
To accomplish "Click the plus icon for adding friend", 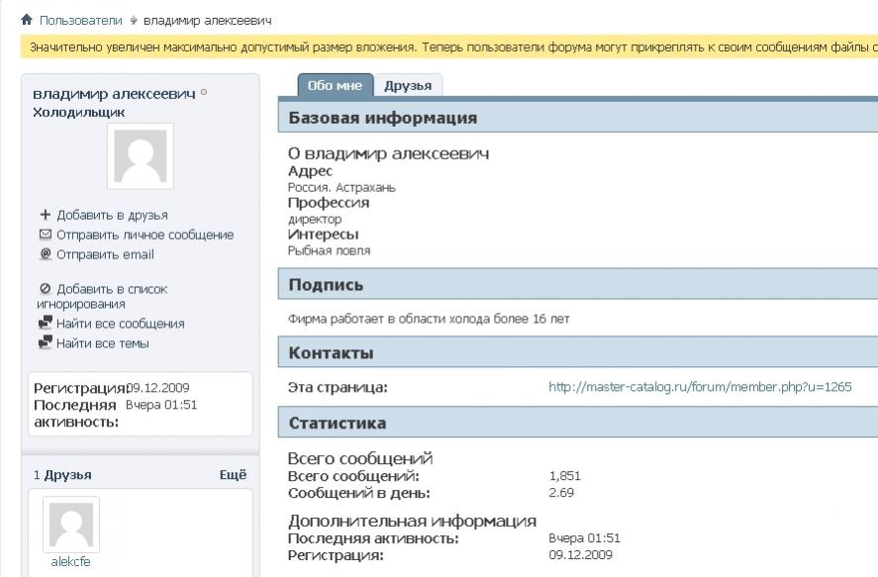I will click(x=45, y=215).
